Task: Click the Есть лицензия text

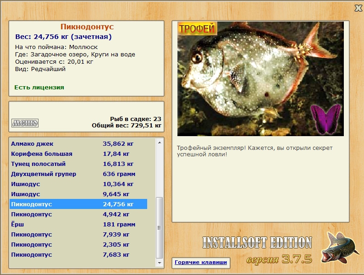Action: click(39, 87)
